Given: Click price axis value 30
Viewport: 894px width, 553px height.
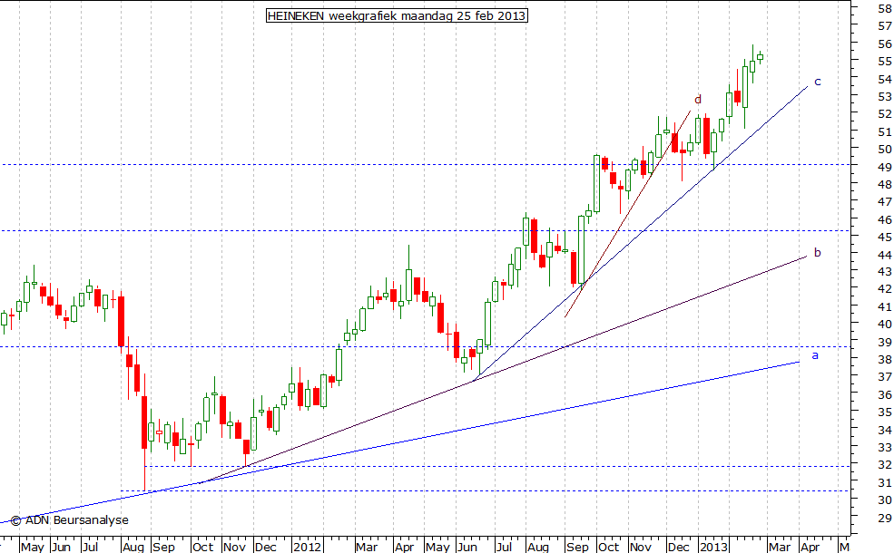Looking at the screenshot, I should pyautogui.click(x=885, y=500).
